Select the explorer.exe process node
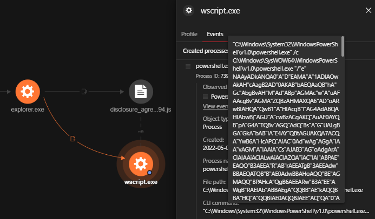This screenshot has height=219, width=375. coord(27,91)
